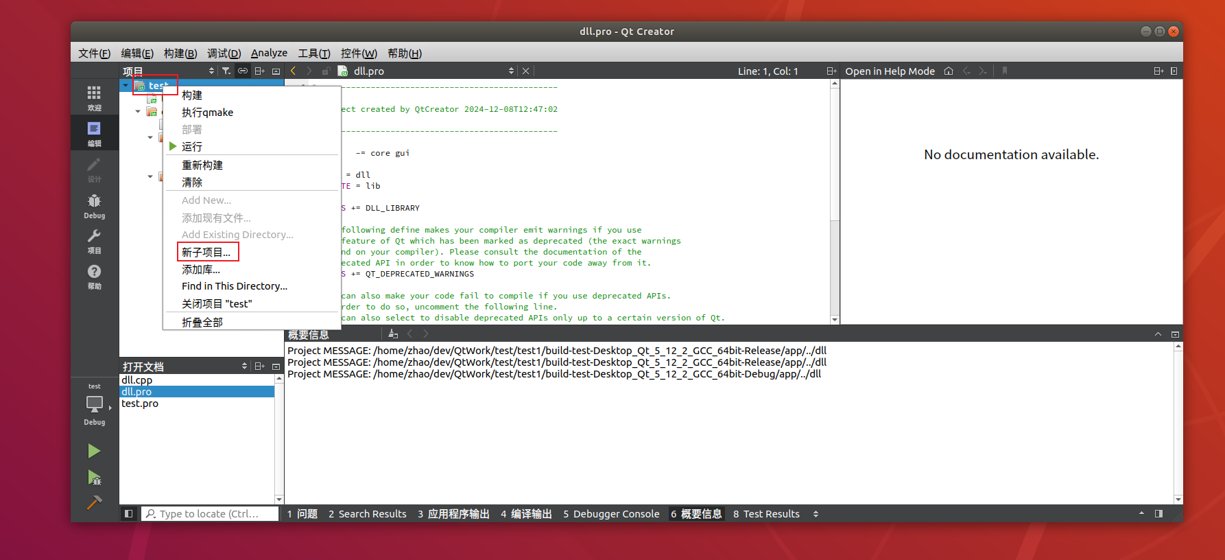Open Debug mode in the sidebar
The image size is (1225, 560).
point(94,205)
